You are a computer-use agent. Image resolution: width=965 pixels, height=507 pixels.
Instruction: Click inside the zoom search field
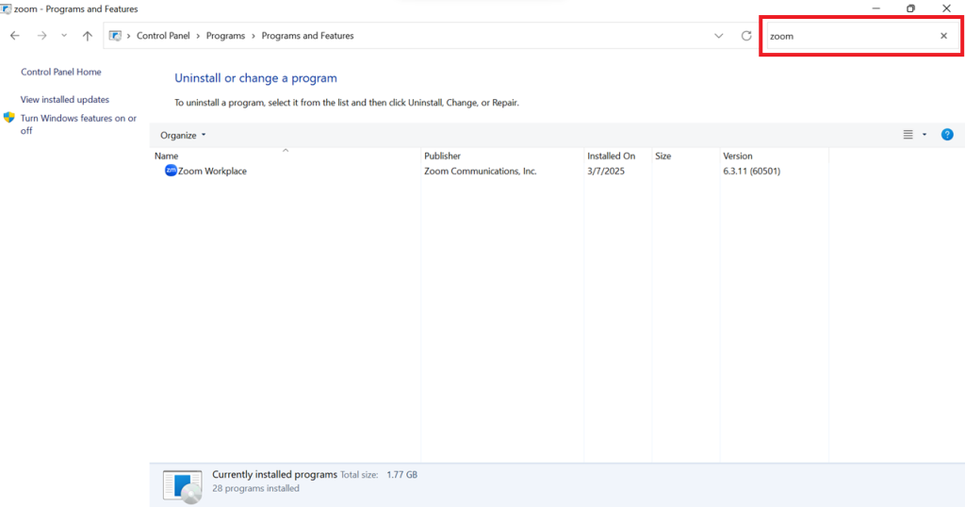pyautogui.click(x=848, y=36)
